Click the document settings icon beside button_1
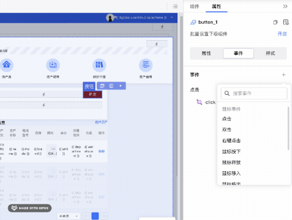The height and width of the screenshot is (220, 292). point(286,22)
